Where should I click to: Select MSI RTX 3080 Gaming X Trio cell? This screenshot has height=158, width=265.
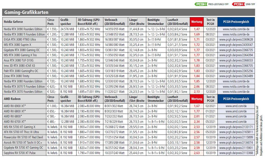point(24,55)
